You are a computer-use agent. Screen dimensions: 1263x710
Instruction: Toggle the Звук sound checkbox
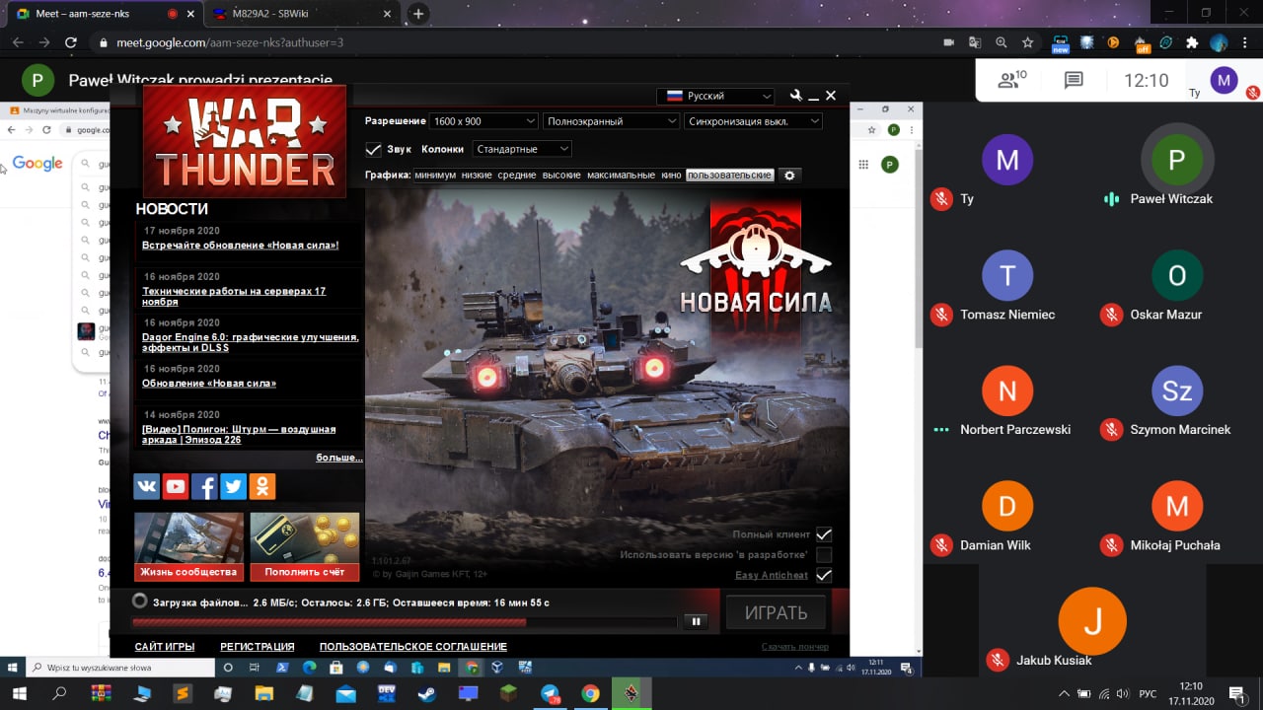tap(373, 149)
